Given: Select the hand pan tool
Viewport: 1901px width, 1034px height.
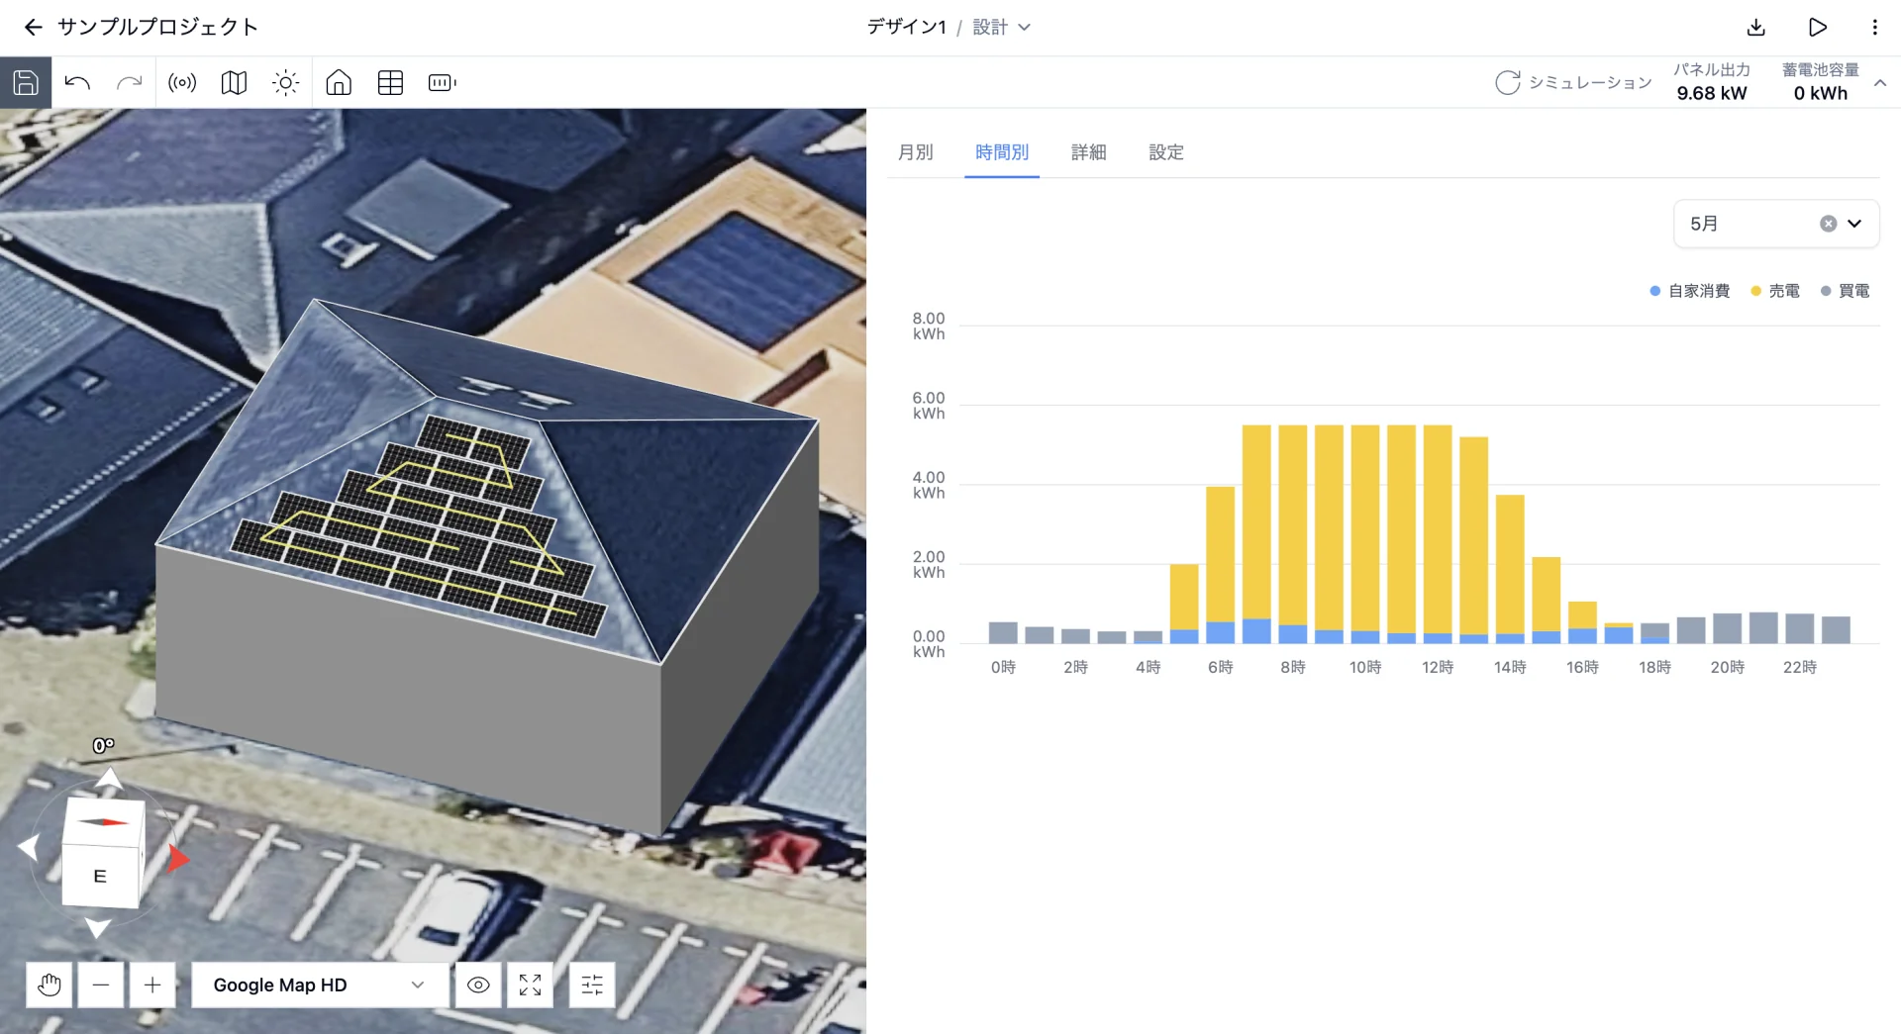Looking at the screenshot, I should coord(50,985).
